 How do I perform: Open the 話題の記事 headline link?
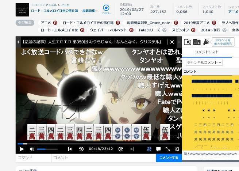(92, 42)
